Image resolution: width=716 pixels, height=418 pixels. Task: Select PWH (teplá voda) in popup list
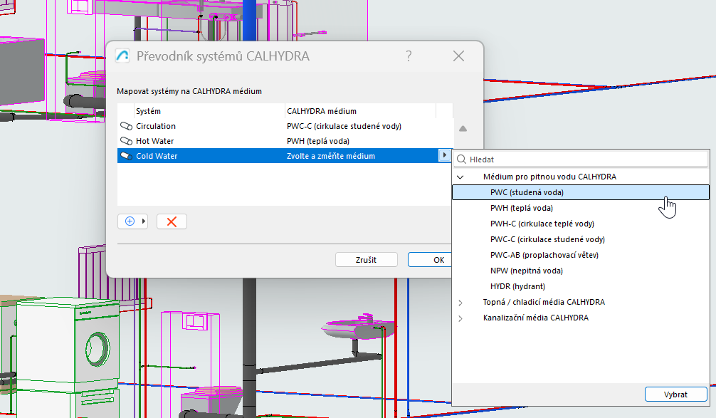pos(580,208)
